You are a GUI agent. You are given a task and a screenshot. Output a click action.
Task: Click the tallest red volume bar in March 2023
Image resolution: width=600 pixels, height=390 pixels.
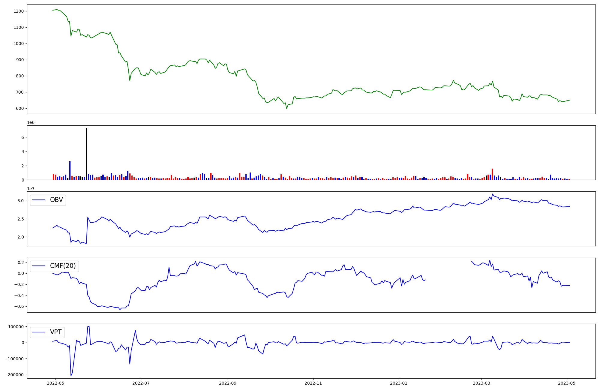(x=492, y=174)
